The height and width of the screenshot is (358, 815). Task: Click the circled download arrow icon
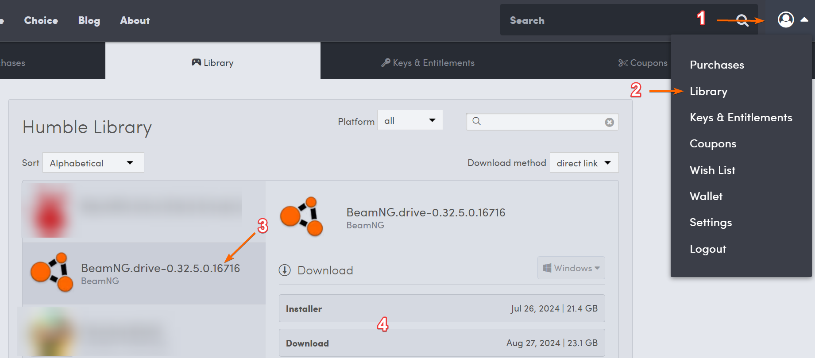click(285, 270)
